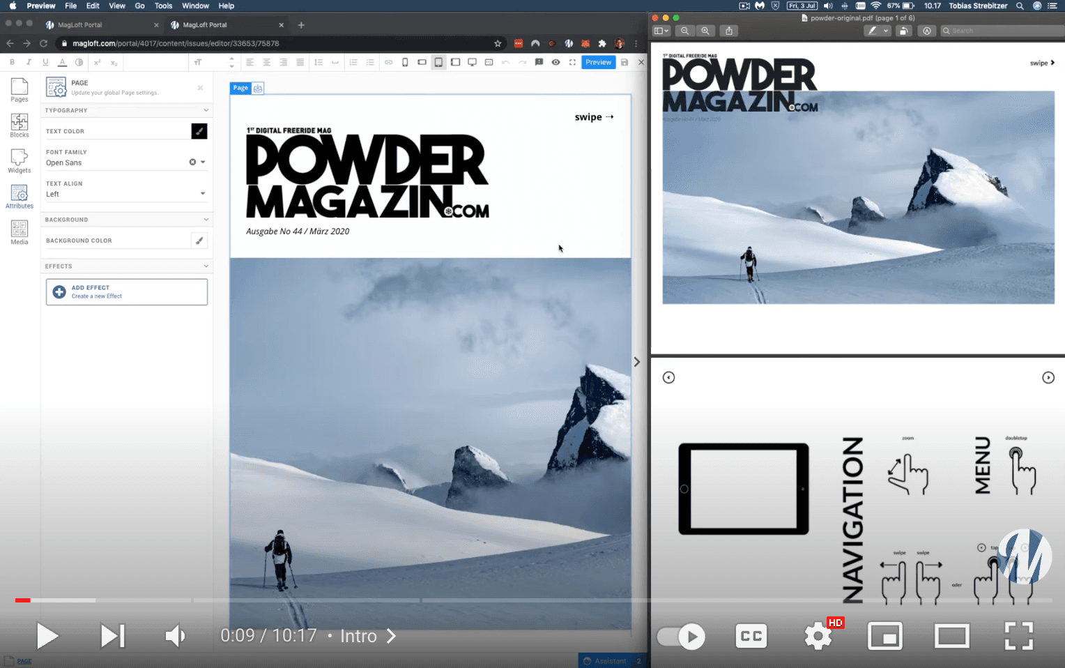The width and height of the screenshot is (1065, 668).
Task: Click Add Effect button
Action: click(127, 292)
